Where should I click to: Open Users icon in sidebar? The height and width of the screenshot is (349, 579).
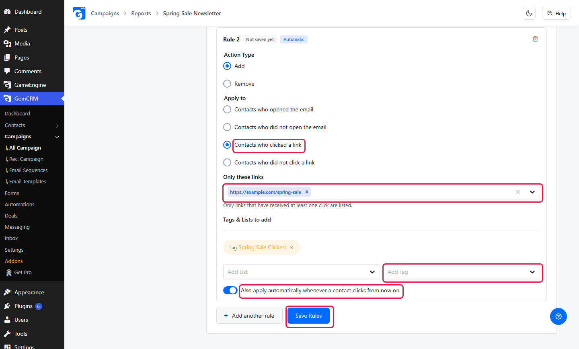pyautogui.click(x=7, y=320)
